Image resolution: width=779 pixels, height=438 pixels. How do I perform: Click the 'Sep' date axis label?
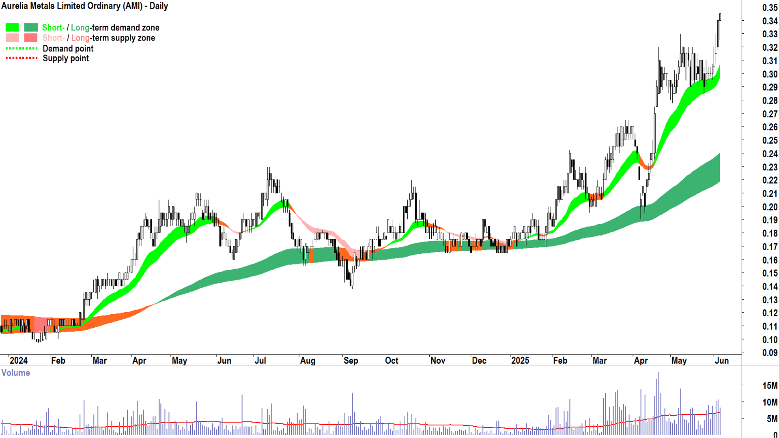351,361
